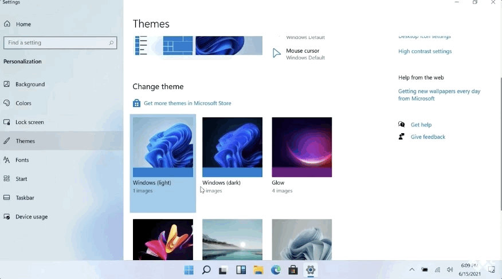Click the Get help link
502x279 pixels.
pos(421,125)
